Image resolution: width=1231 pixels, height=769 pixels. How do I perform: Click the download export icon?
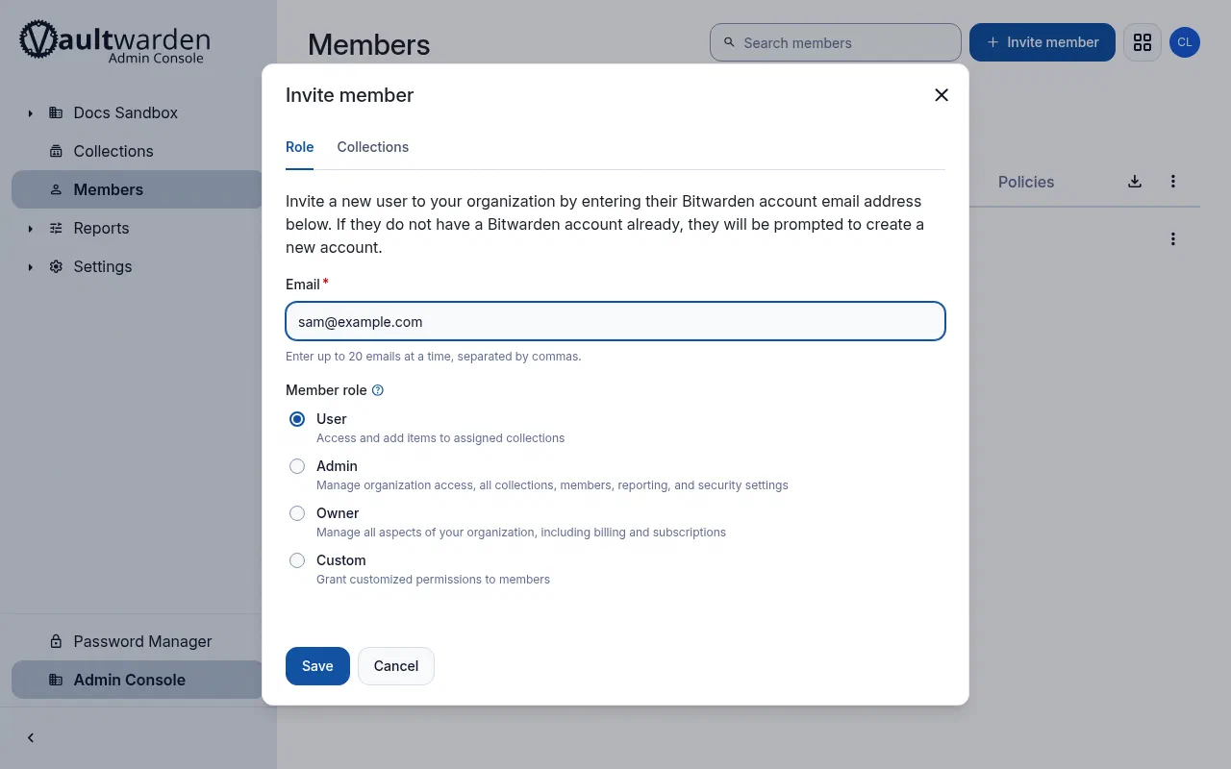click(1135, 181)
